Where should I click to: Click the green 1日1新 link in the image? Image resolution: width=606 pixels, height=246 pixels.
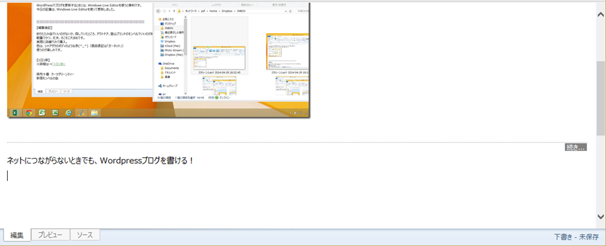tap(57, 63)
